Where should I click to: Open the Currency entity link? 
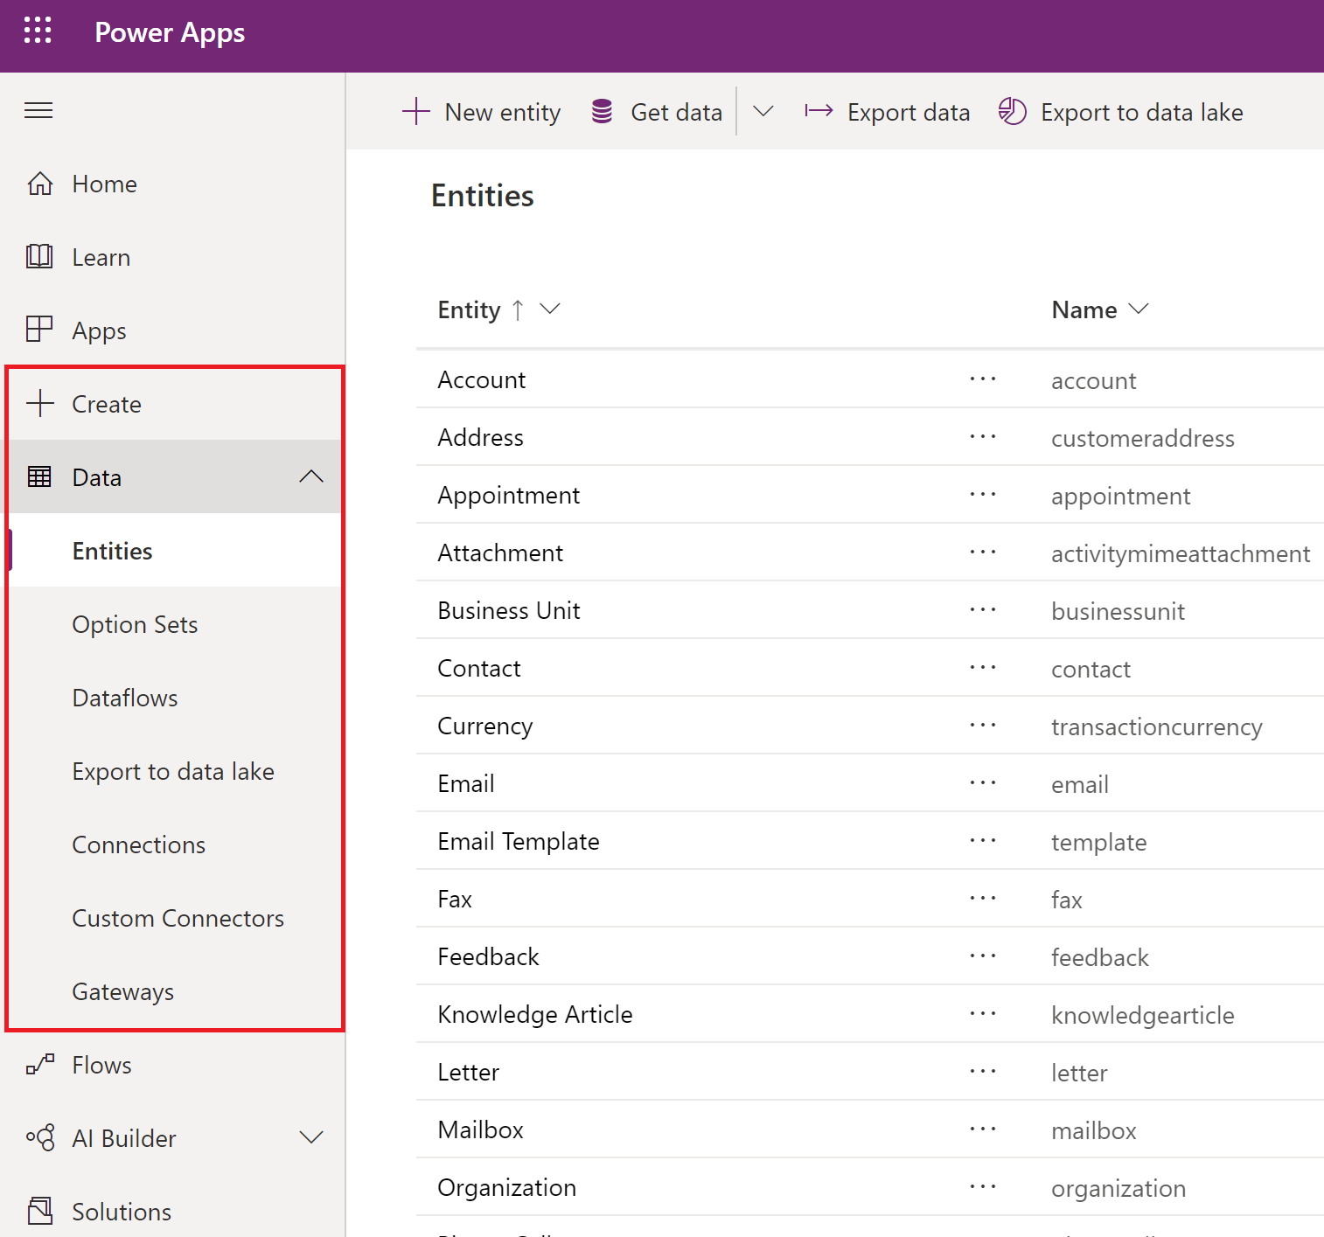click(x=484, y=726)
